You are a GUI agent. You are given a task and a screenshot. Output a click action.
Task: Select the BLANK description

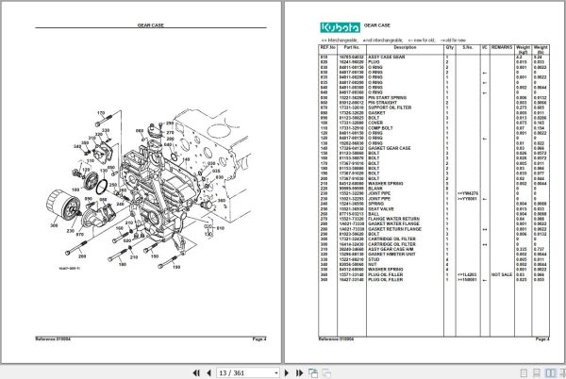coord(375,189)
